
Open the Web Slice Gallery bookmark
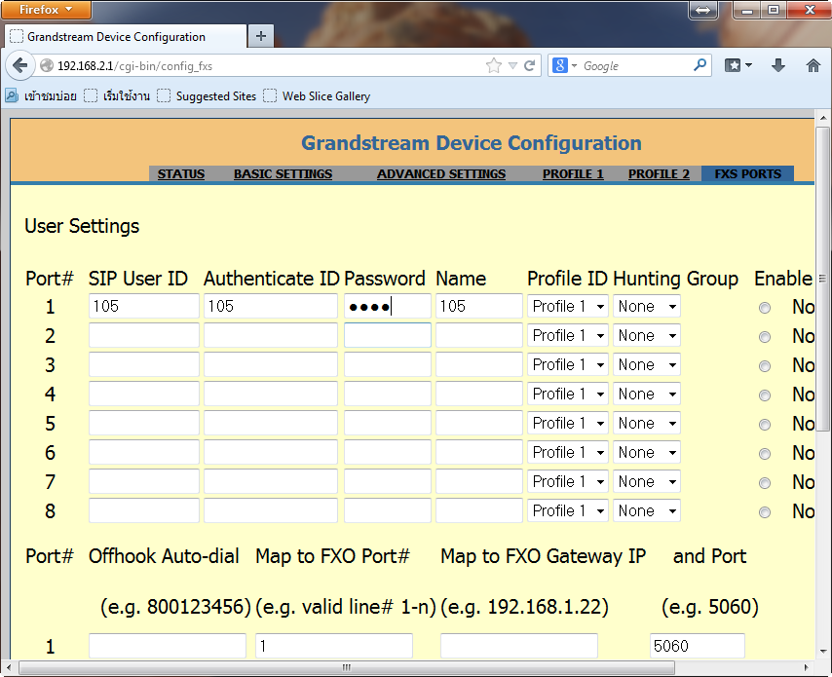317,96
